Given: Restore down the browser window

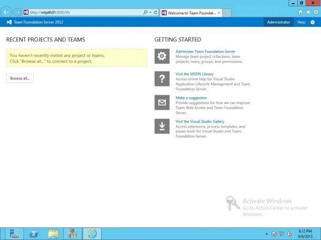Looking at the screenshot, I should (302, 3).
